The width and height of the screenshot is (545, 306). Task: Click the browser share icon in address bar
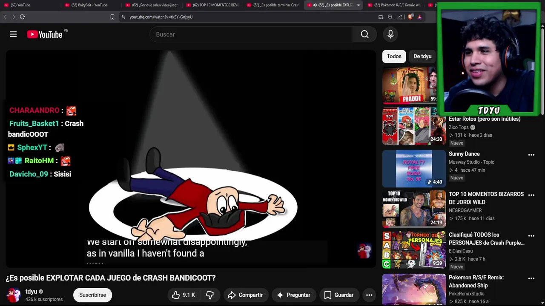click(x=400, y=17)
